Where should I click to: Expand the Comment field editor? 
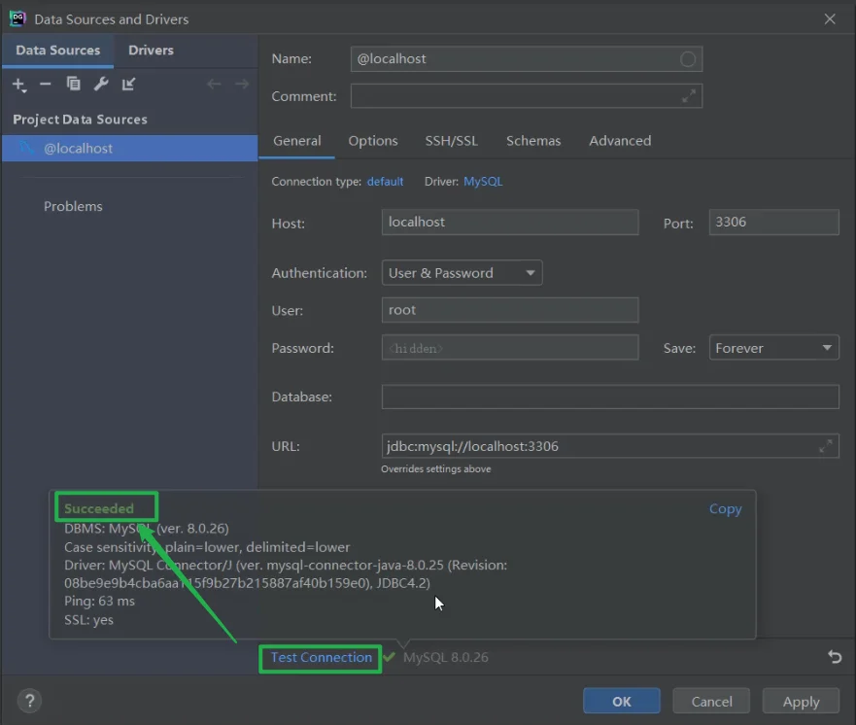tap(689, 96)
